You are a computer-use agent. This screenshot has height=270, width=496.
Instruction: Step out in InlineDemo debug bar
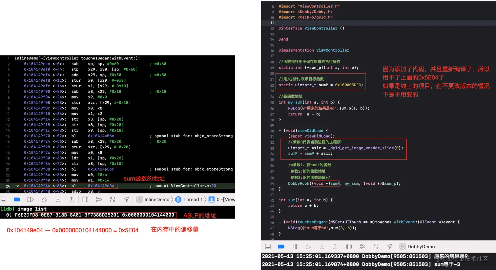tap(71, 199)
